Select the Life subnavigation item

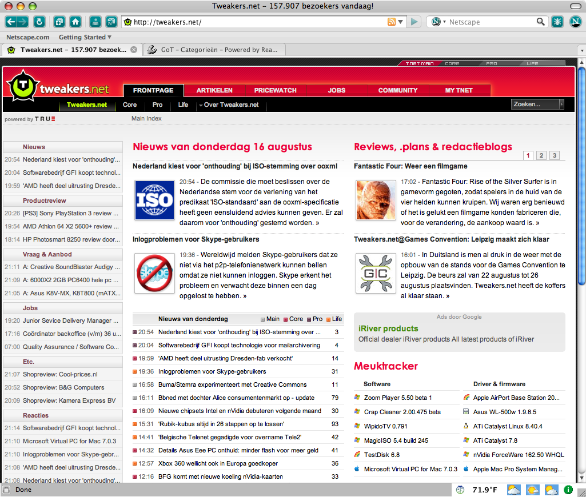click(x=183, y=105)
